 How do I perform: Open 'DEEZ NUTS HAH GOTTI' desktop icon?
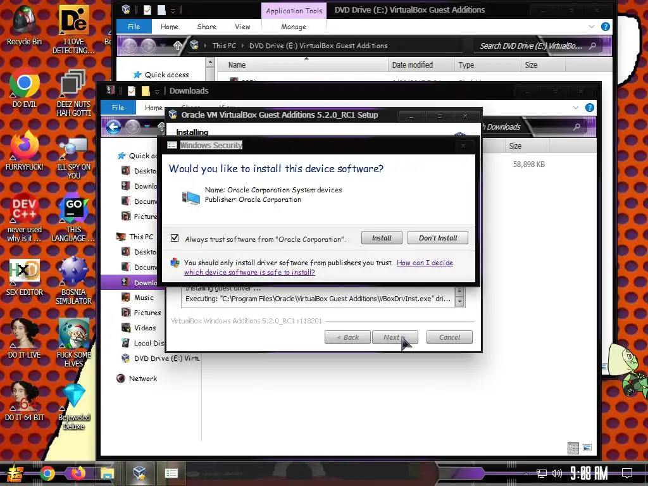73,93
